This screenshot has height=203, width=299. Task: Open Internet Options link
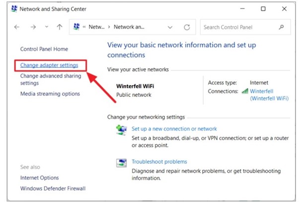tap(39, 178)
